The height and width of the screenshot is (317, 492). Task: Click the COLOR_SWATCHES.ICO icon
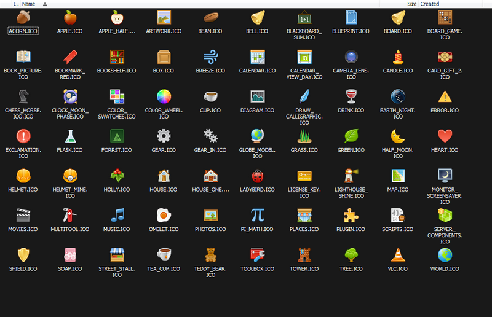[x=116, y=96]
